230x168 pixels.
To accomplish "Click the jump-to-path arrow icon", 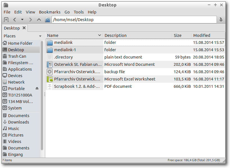I will click(221, 20).
